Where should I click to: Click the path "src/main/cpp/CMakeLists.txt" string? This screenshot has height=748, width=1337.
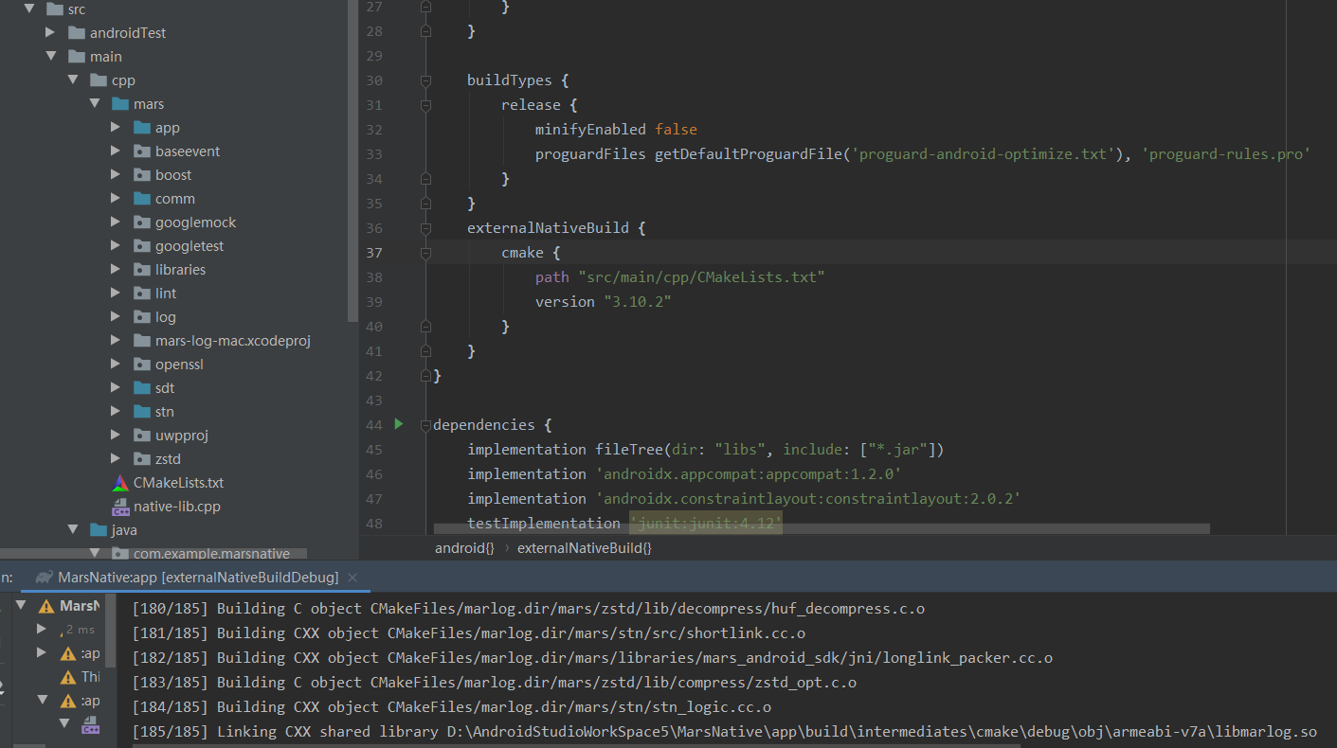tap(701, 277)
